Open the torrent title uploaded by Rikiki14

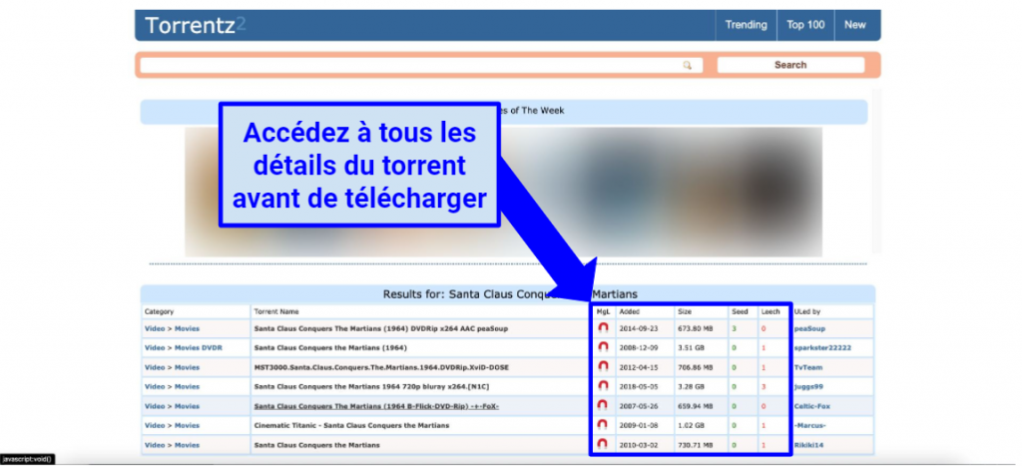(x=316, y=445)
